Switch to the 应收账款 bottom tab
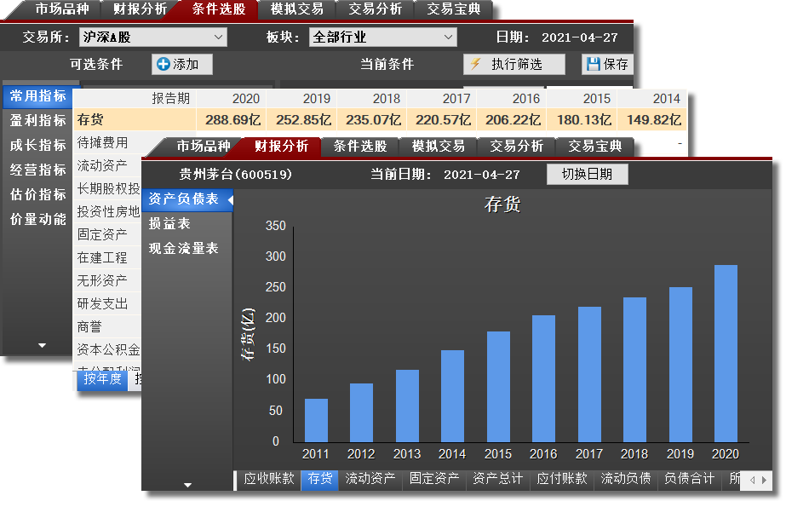 (x=269, y=479)
